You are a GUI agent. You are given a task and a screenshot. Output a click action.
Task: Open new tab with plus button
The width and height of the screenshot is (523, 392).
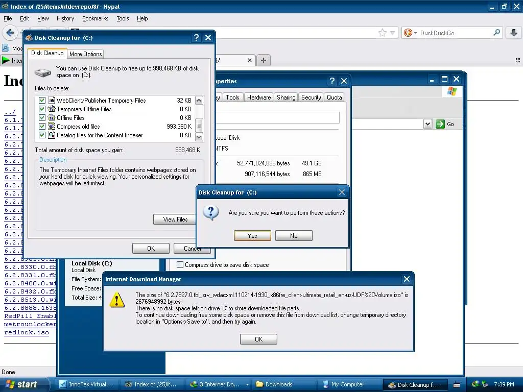264,60
